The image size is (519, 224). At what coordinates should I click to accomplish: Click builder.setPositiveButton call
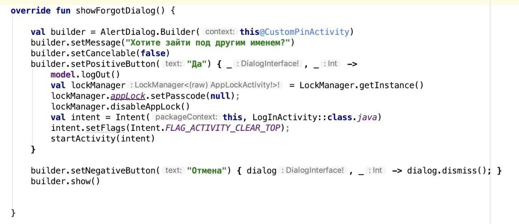95,64
